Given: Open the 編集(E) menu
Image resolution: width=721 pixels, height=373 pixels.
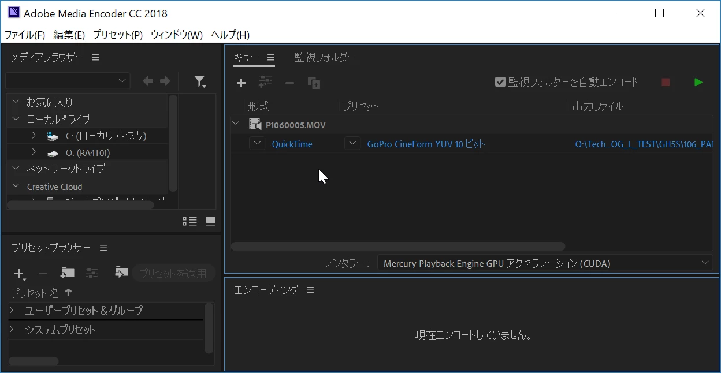Looking at the screenshot, I should (69, 35).
